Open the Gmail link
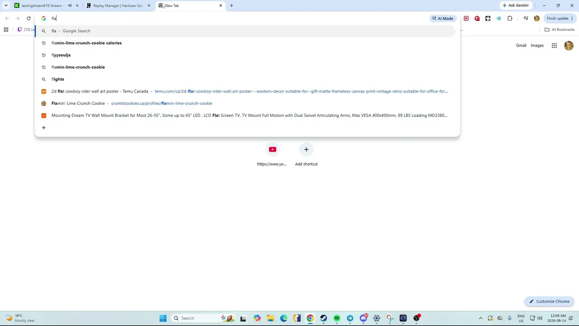Image resolution: width=579 pixels, height=326 pixels. click(521, 45)
